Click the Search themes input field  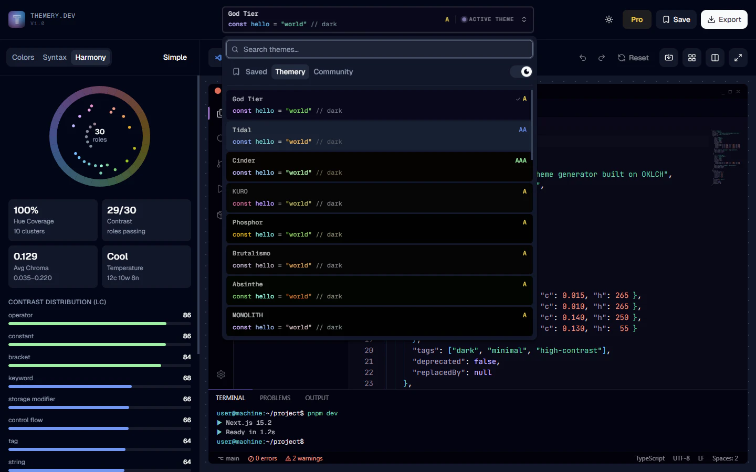click(x=379, y=49)
